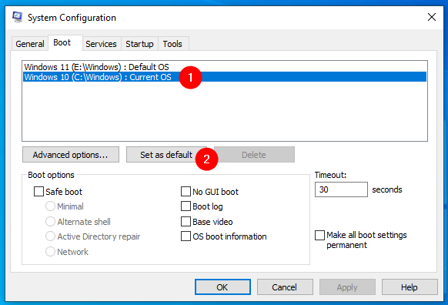Confirm with the OK button
This screenshot has height=305, width=448.
click(x=222, y=287)
